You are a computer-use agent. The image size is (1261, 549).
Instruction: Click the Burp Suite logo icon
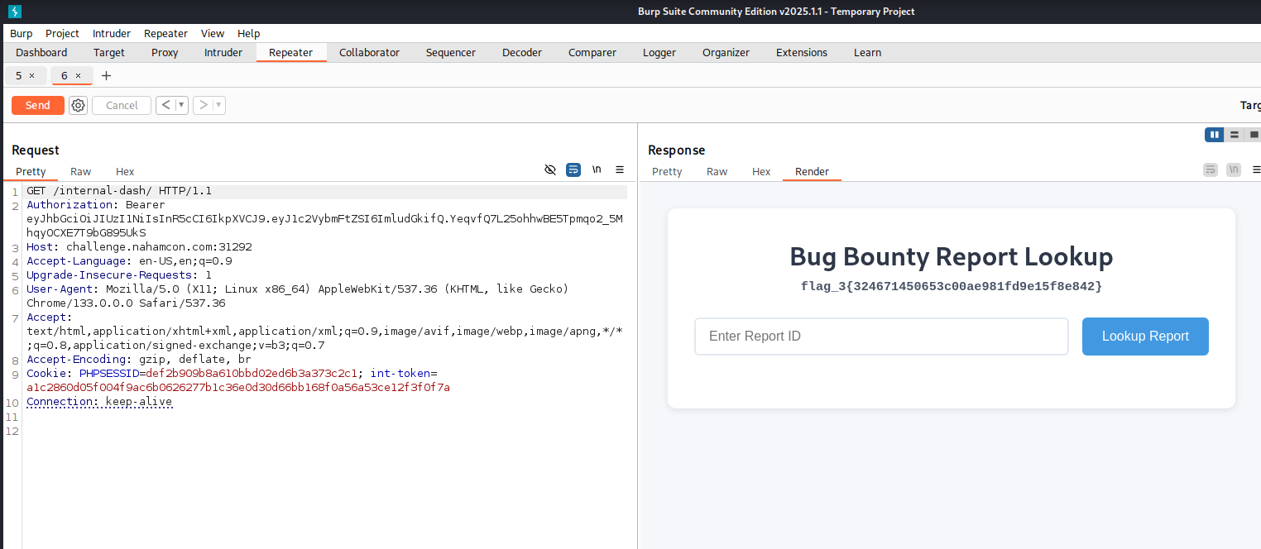(x=14, y=12)
